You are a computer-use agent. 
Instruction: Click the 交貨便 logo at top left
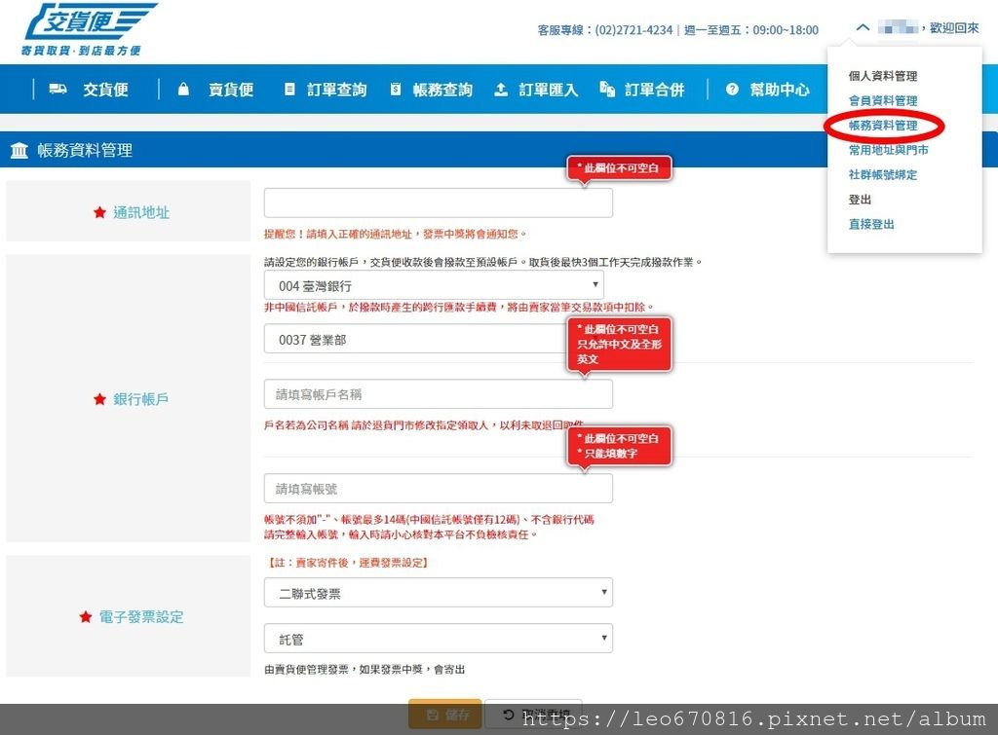coord(89,29)
